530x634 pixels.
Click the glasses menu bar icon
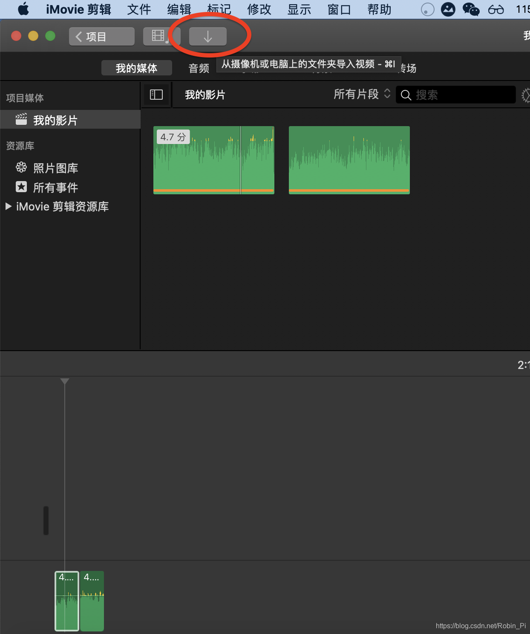point(496,9)
